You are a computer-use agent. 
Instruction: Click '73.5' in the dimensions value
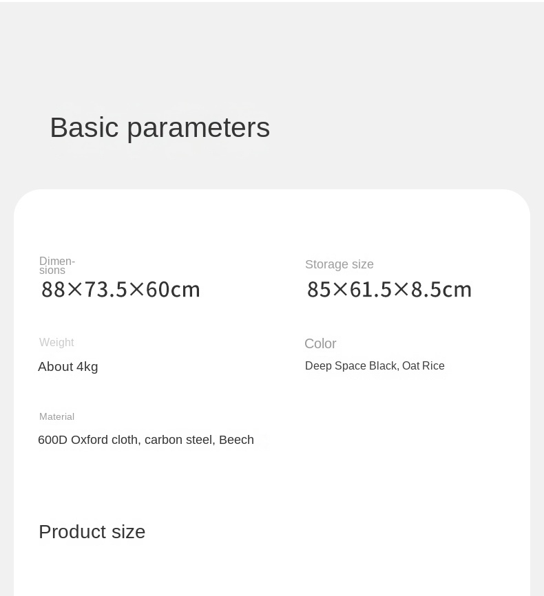(x=106, y=290)
